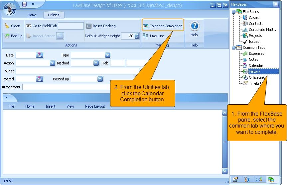Open the editor File menu
Image resolution: width=290 pixels, height=185 pixels.
[11, 106]
